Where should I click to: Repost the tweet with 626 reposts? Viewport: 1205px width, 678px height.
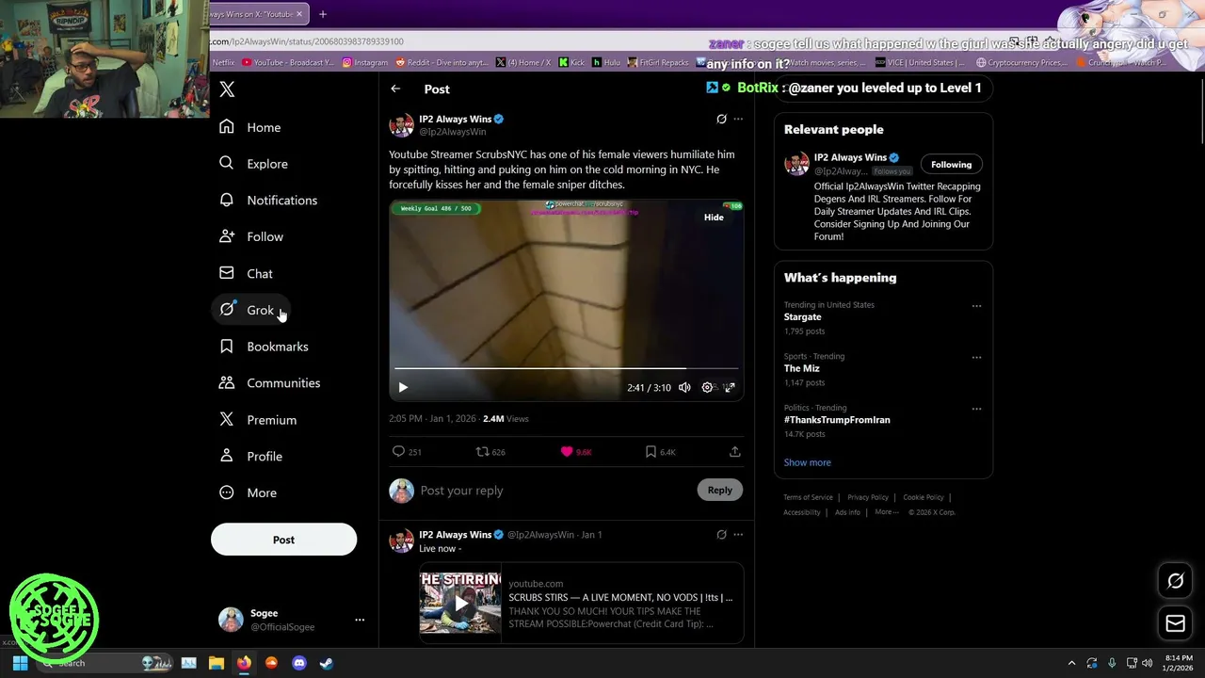(x=490, y=452)
